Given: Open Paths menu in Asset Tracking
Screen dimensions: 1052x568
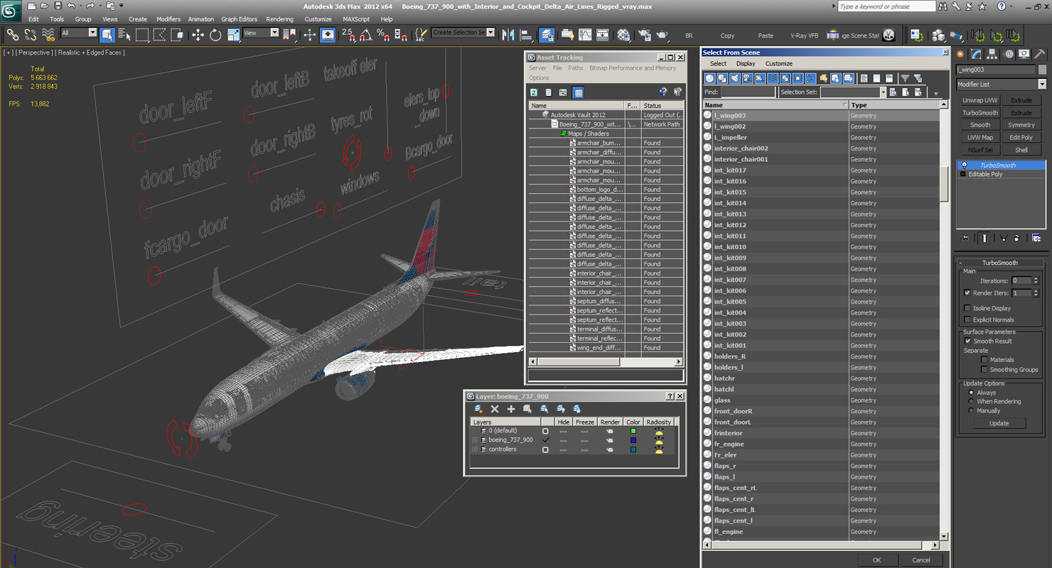Looking at the screenshot, I should click(576, 68).
